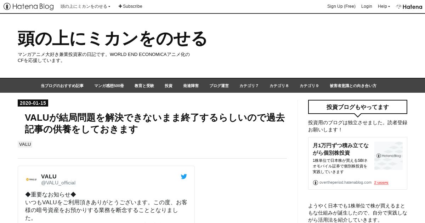Open the Twitter bird icon

coord(184,176)
